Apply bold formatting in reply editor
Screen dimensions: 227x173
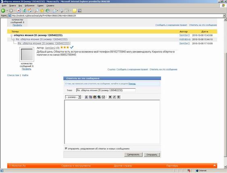[x=110, y=97]
